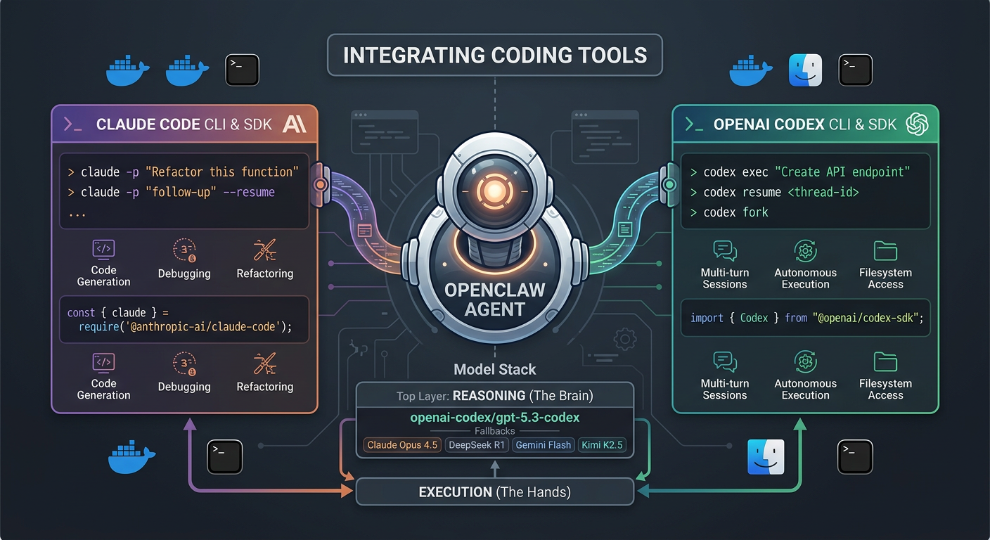Click the OpenAI logo in the Codex header
This screenshot has width=990, height=540.
[x=917, y=124]
